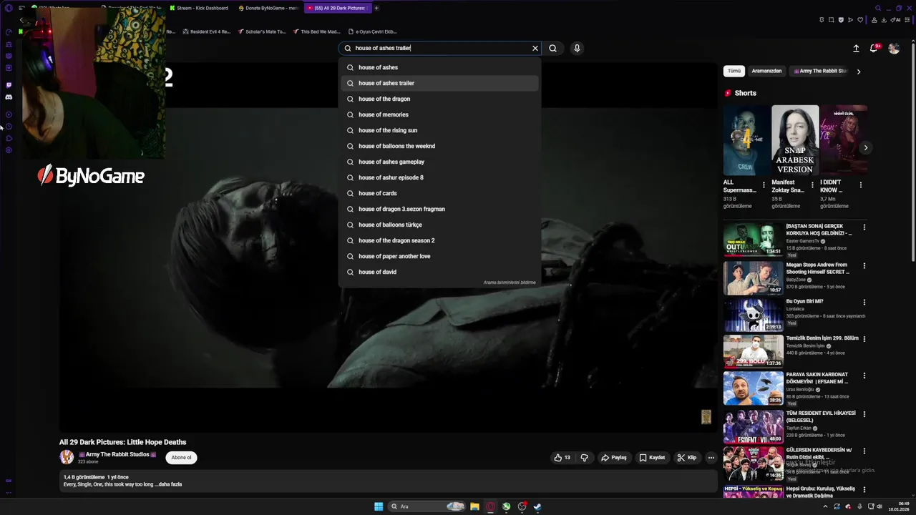916x515 pixels.
Task: Show more filter chips with chevron
Action: point(859,72)
